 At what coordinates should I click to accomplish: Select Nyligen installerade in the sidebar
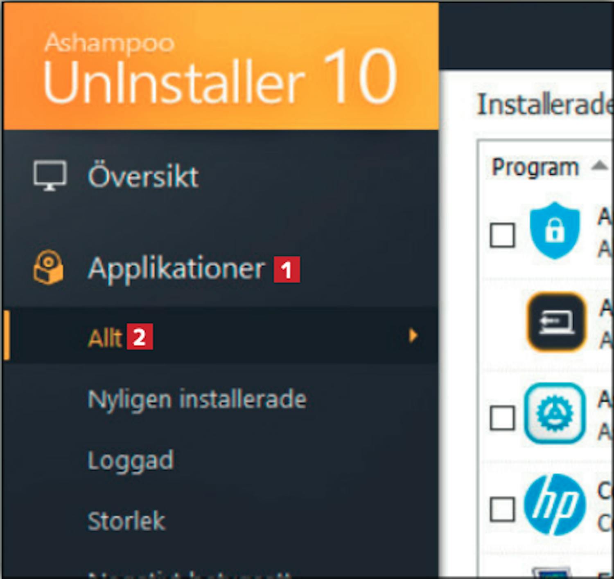pos(197,399)
